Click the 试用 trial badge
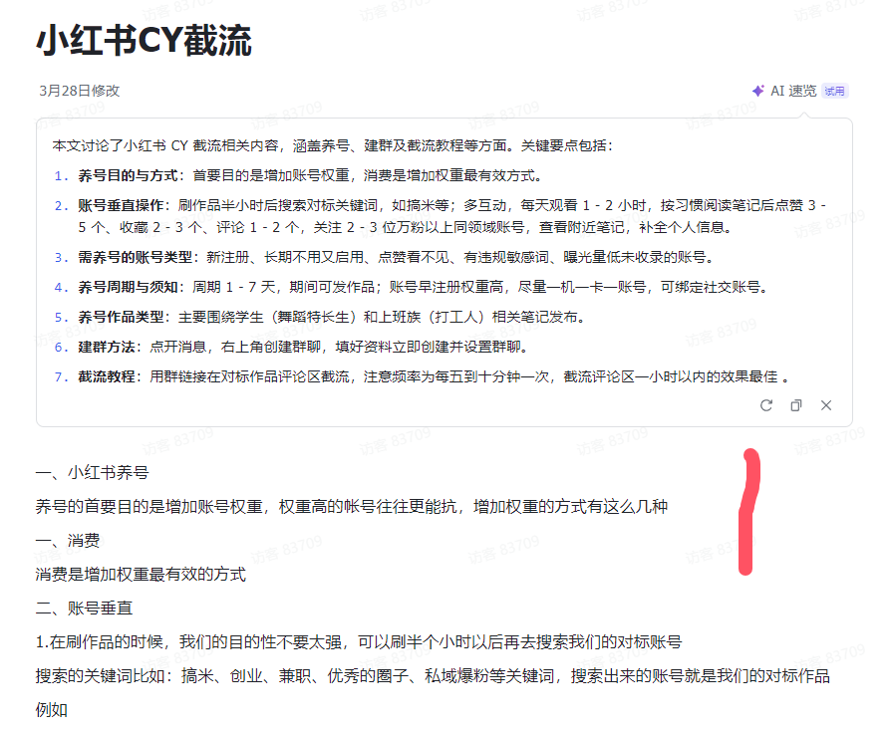 [x=834, y=92]
